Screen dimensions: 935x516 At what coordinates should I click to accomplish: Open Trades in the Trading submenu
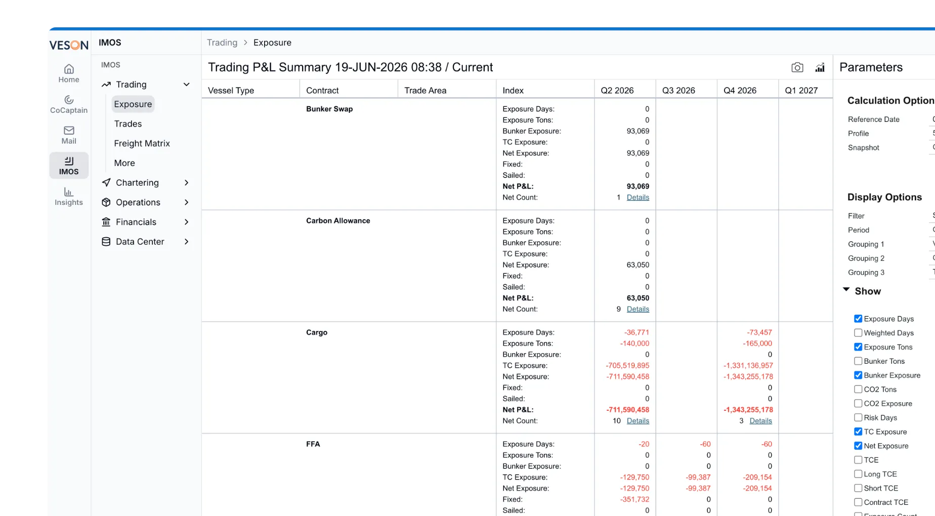128,124
